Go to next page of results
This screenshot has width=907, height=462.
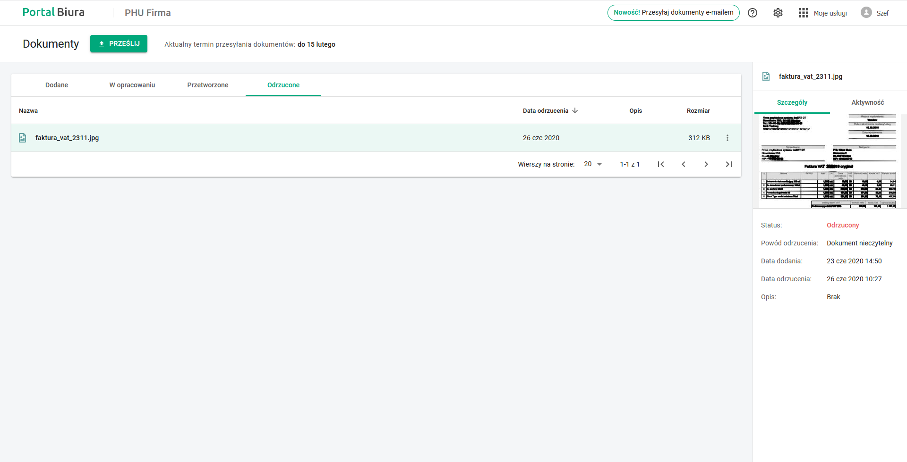tap(706, 164)
